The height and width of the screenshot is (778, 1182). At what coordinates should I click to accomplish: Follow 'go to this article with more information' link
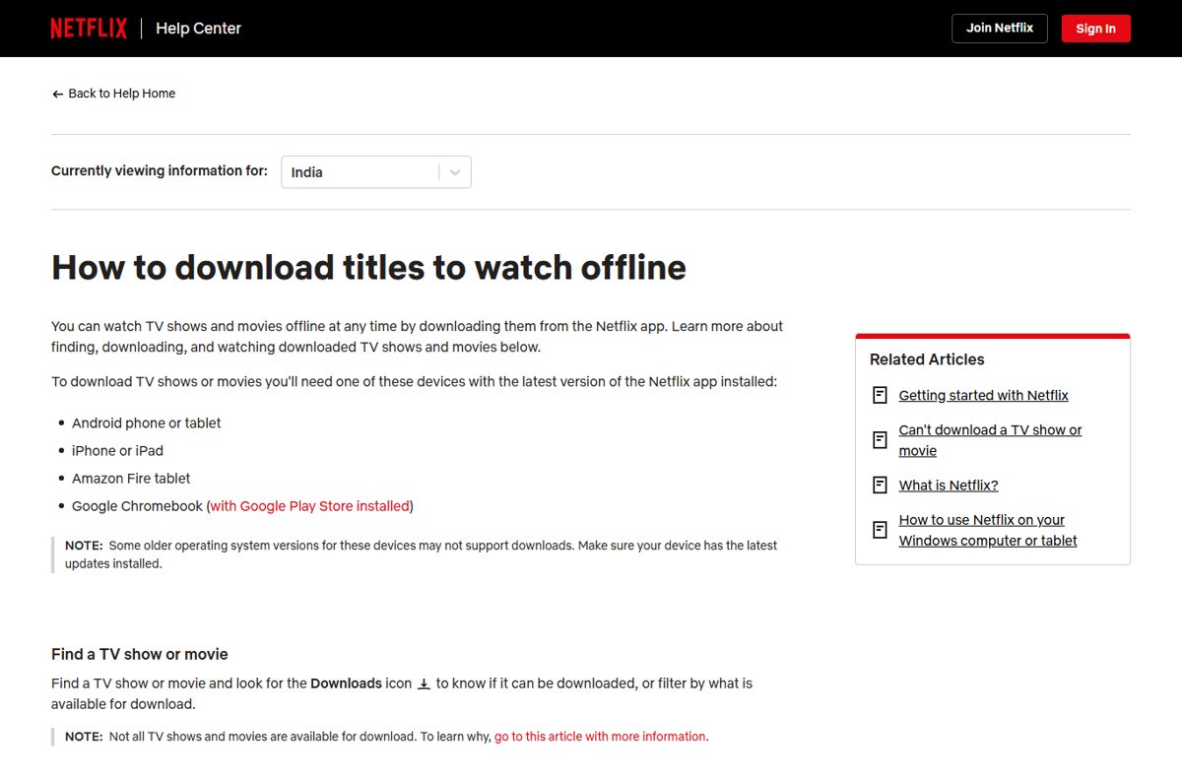(600, 737)
